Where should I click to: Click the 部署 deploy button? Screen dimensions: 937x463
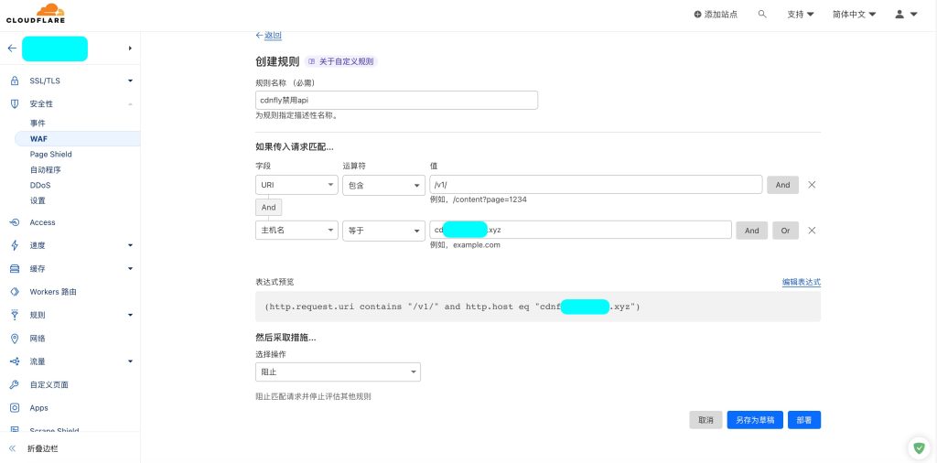[804, 420]
